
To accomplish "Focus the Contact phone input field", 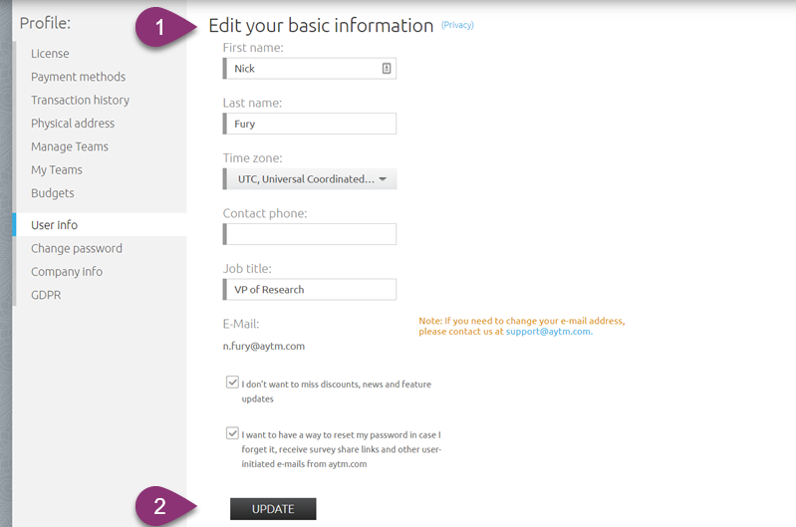I will tap(310, 234).
